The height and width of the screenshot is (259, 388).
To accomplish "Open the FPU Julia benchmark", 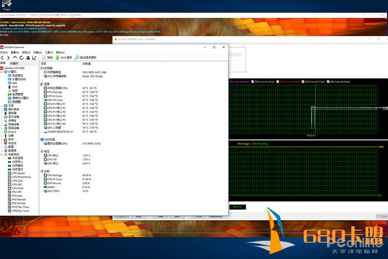I will (16, 196).
